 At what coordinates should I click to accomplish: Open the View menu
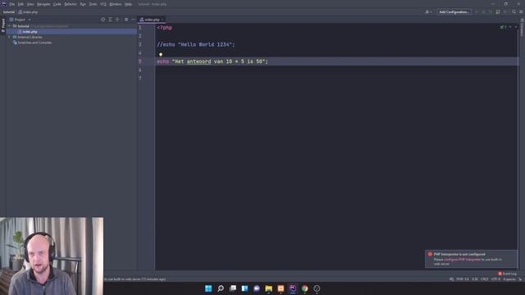30,4
